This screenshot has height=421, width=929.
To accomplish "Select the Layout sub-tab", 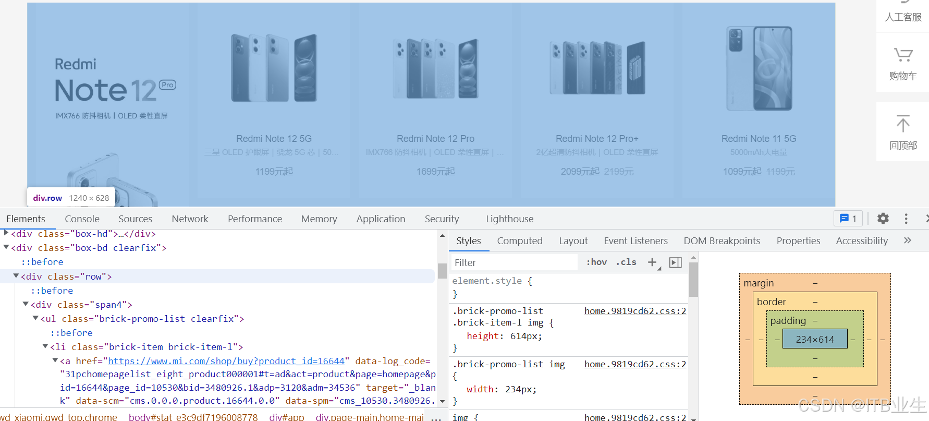I will click(x=573, y=240).
